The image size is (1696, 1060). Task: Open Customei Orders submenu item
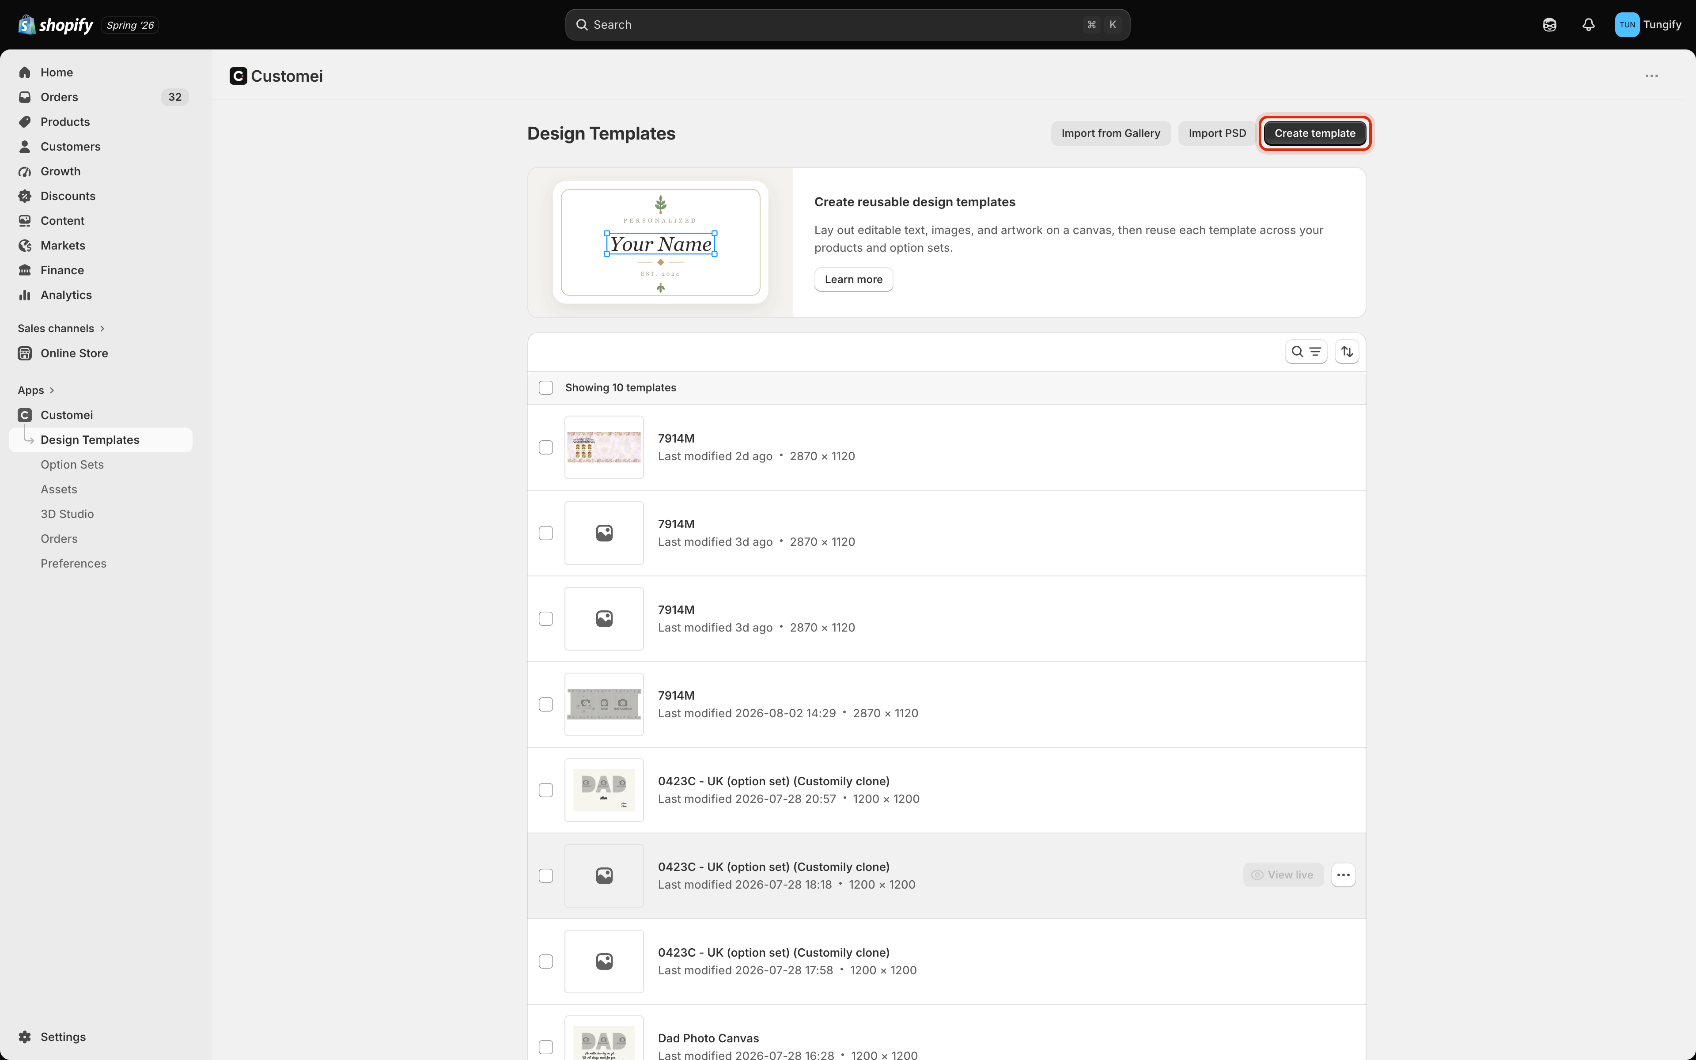tap(59, 539)
